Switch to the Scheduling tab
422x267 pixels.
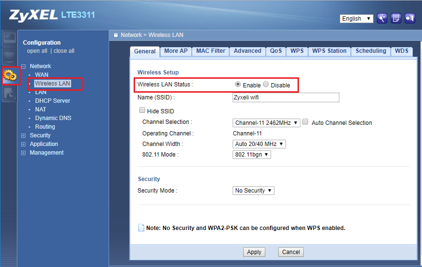coord(371,51)
